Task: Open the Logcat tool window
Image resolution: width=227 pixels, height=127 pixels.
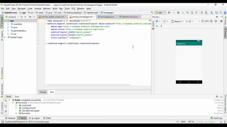Action: (35, 118)
